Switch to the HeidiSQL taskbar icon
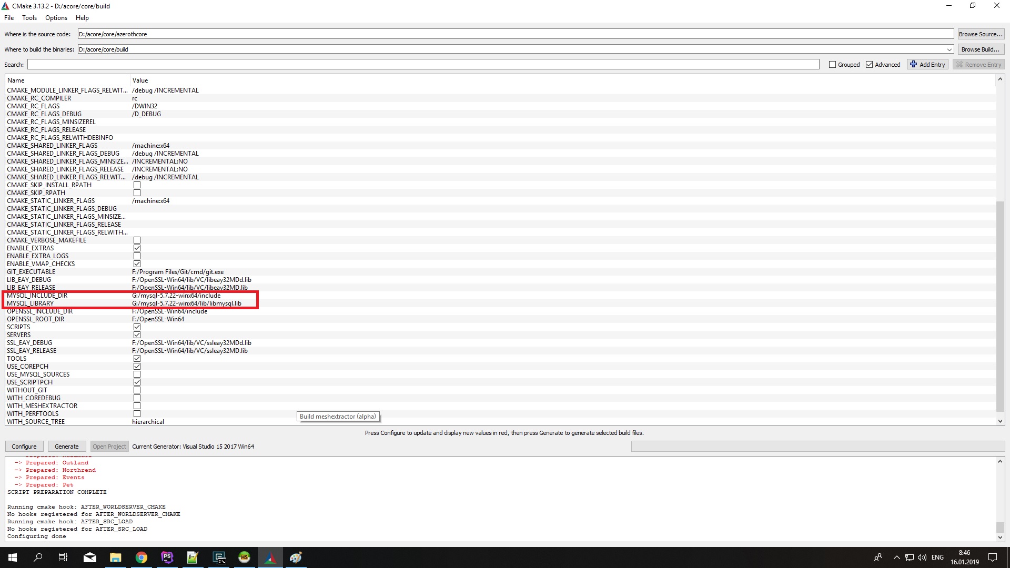 coord(244,557)
